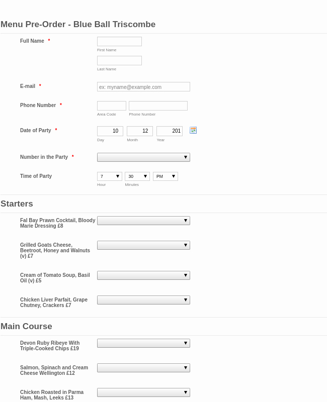Image resolution: width=327 pixels, height=402 pixels.
Task: Open the AM/PM dropdown
Action: pyautogui.click(x=166, y=176)
